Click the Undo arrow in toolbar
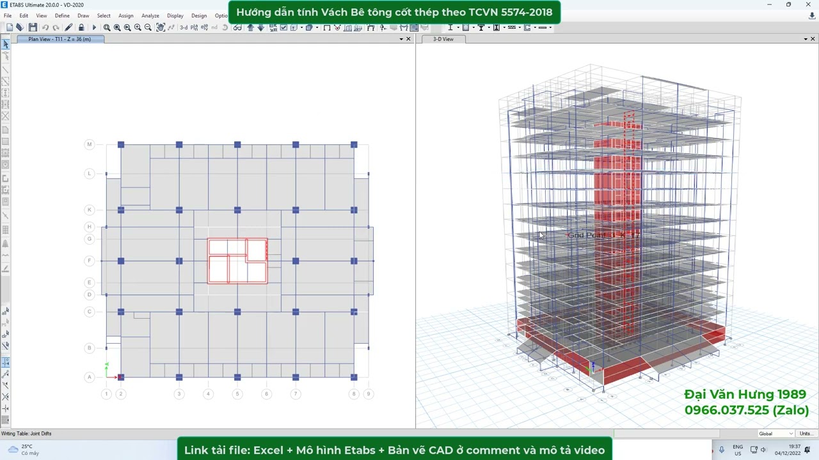This screenshot has width=819, height=460. 45,27
